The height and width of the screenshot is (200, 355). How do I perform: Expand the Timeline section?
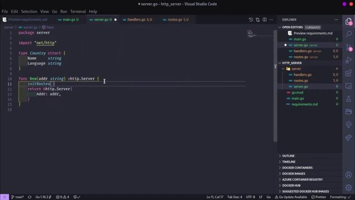pyautogui.click(x=288, y=162)
